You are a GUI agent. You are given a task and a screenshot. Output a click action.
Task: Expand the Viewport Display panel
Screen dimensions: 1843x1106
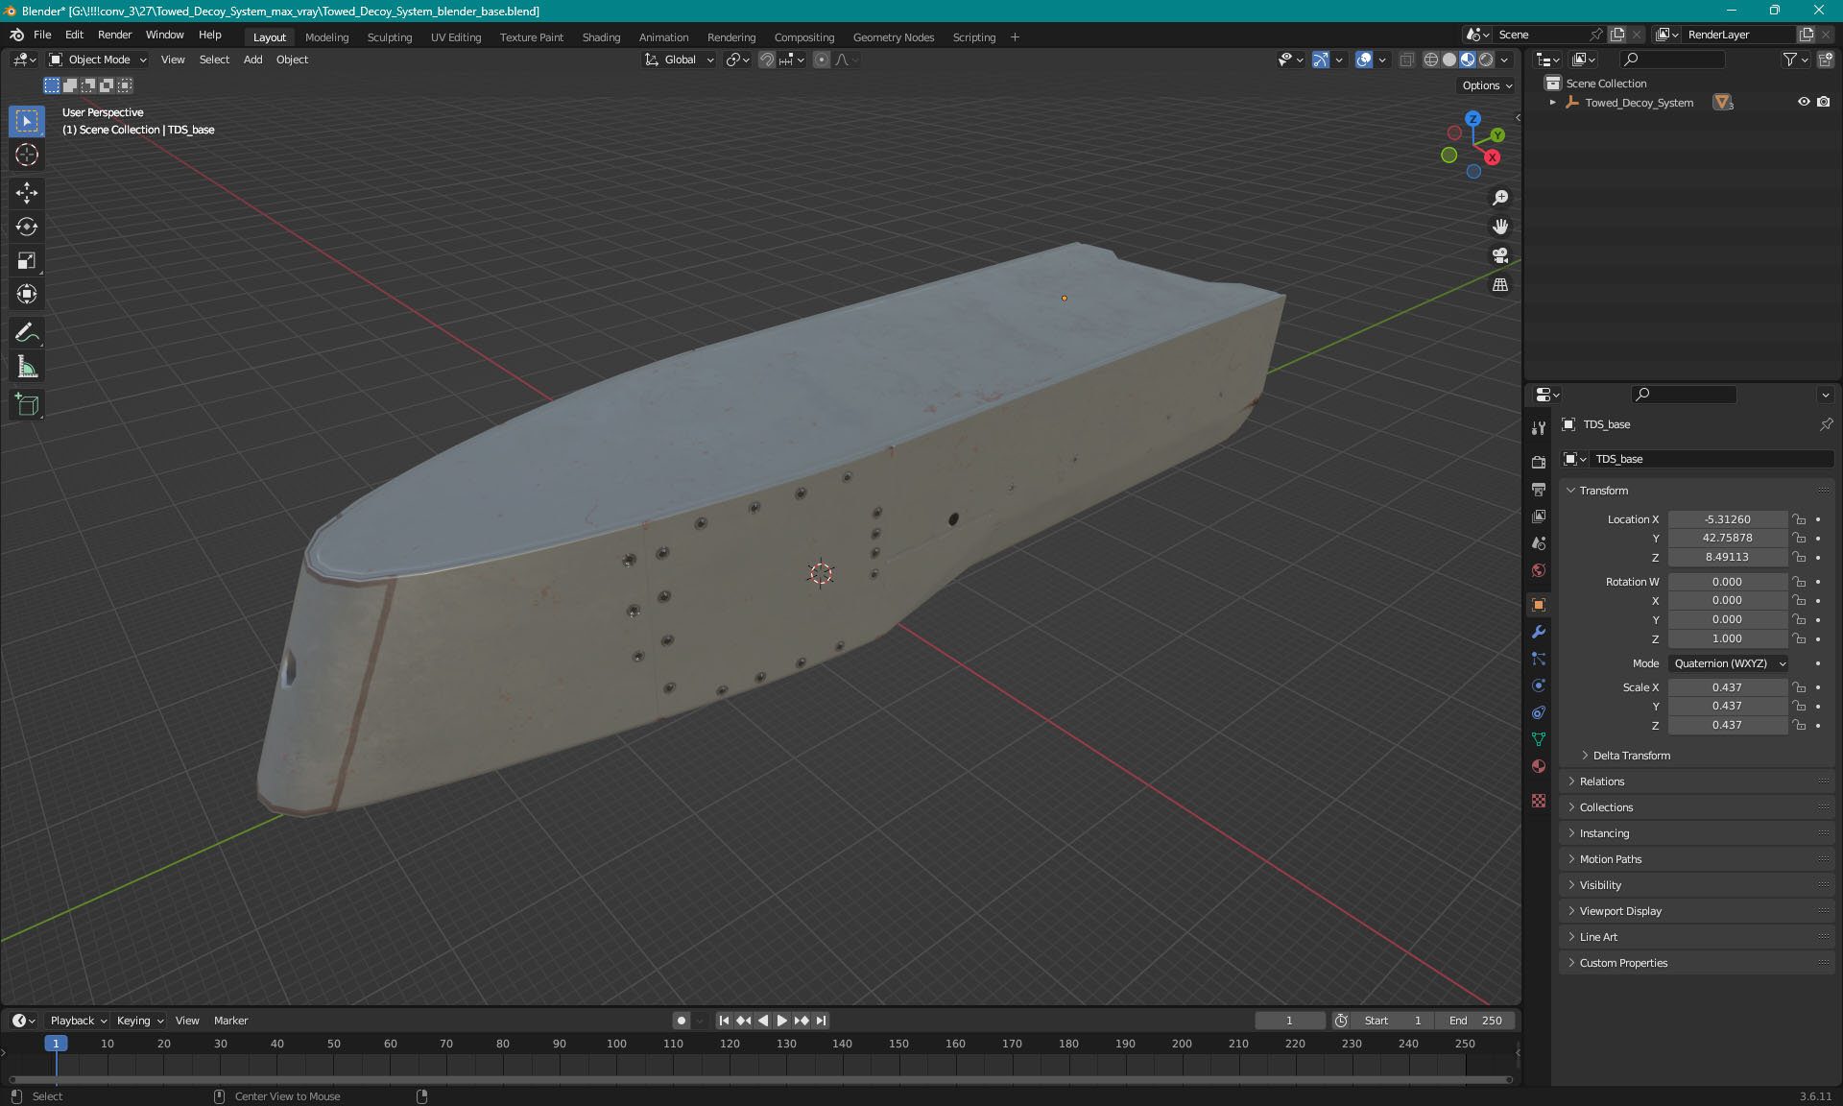pyautogui.click(x=1620, y=911)
